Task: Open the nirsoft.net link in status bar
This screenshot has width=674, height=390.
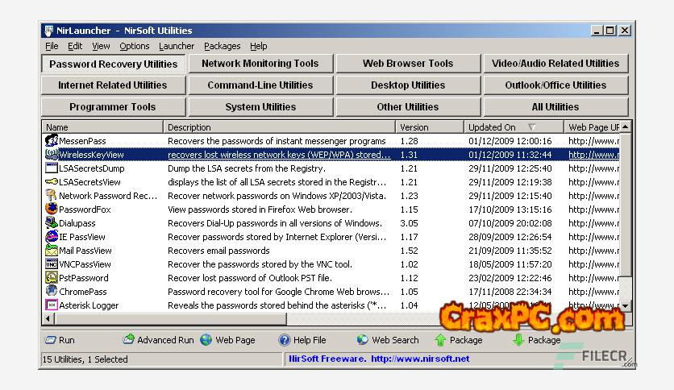Action: pos(419,359)
